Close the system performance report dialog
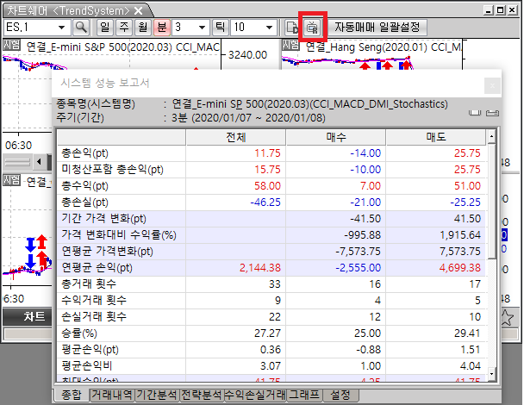Viewport: 524px width, 405px height. click(x=491, y=84)
